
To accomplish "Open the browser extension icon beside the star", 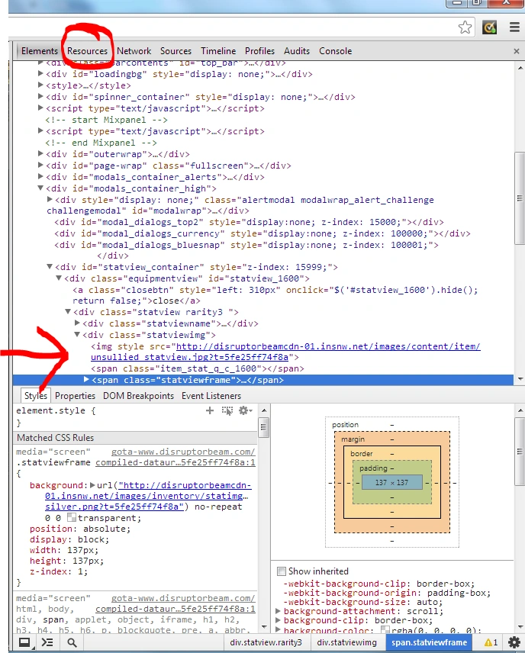I will pos(490,27).
